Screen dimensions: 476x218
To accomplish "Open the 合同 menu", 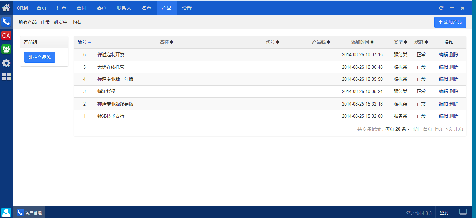I will tap(82, 8).
